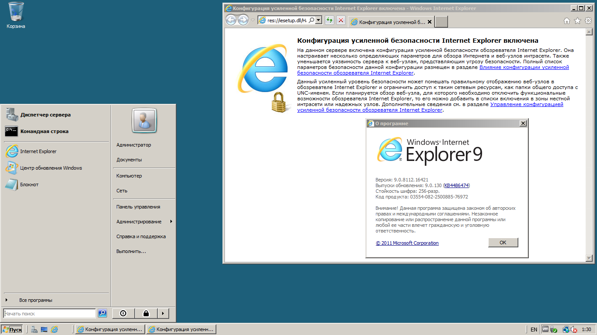Expand 'Все программы' in the Start menu
The width and height of the screenshot is (597, 335).
point(56,300)
